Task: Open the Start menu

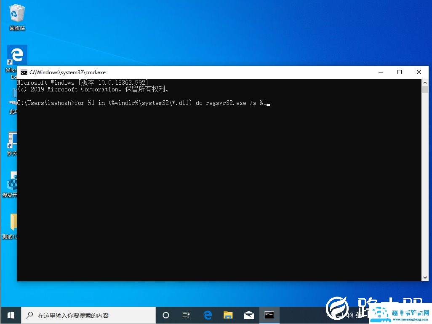Action: click(10, 315)
